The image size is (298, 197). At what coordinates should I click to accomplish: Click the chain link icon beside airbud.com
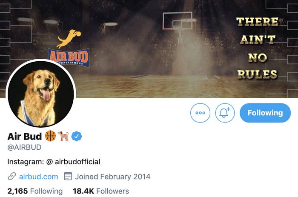coord(12,177)
